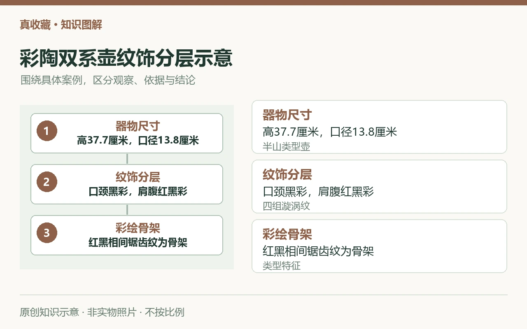This screenshot has width=527, height=329.
Task: Click the 器物尺寸 heading in the right card
Action: pos(287,115)
